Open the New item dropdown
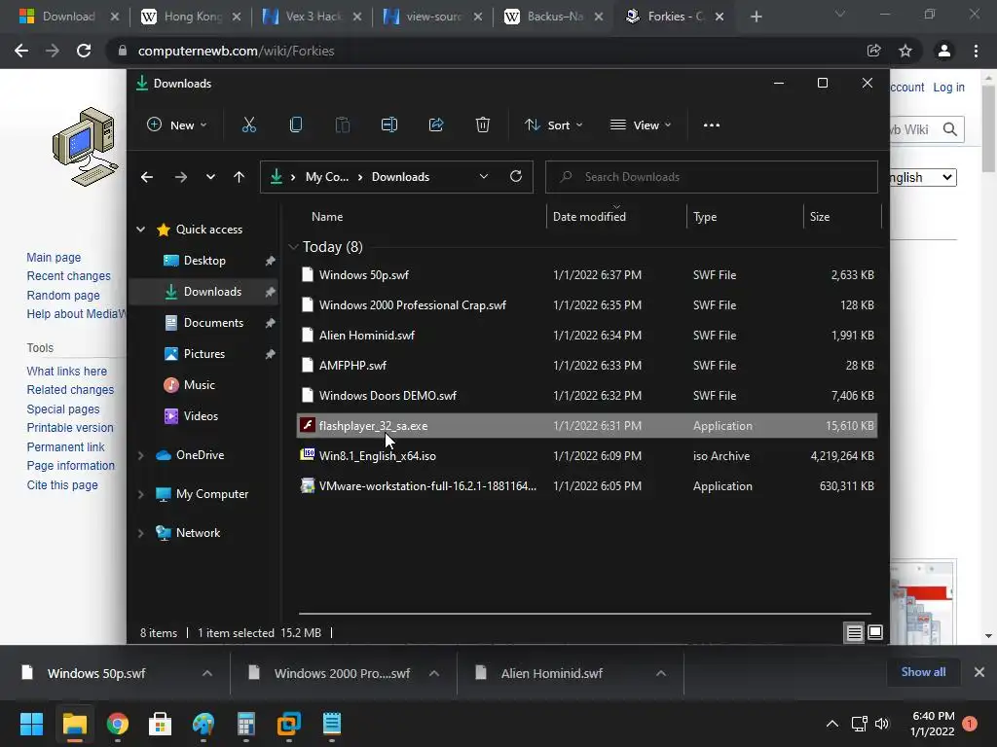The image size is (997, 747). [x=177, y=125]
